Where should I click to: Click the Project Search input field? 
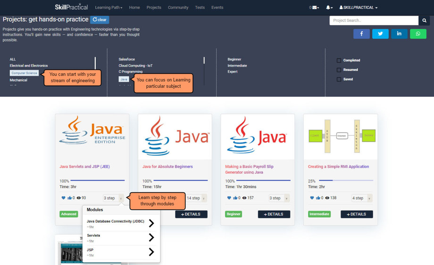pos(374,20)
